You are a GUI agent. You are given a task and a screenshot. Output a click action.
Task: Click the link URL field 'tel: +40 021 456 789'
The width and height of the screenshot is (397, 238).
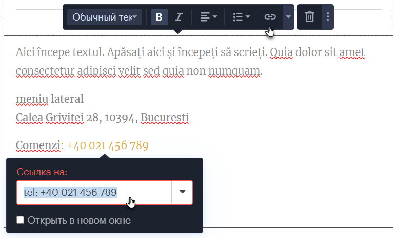pos(94,192)
